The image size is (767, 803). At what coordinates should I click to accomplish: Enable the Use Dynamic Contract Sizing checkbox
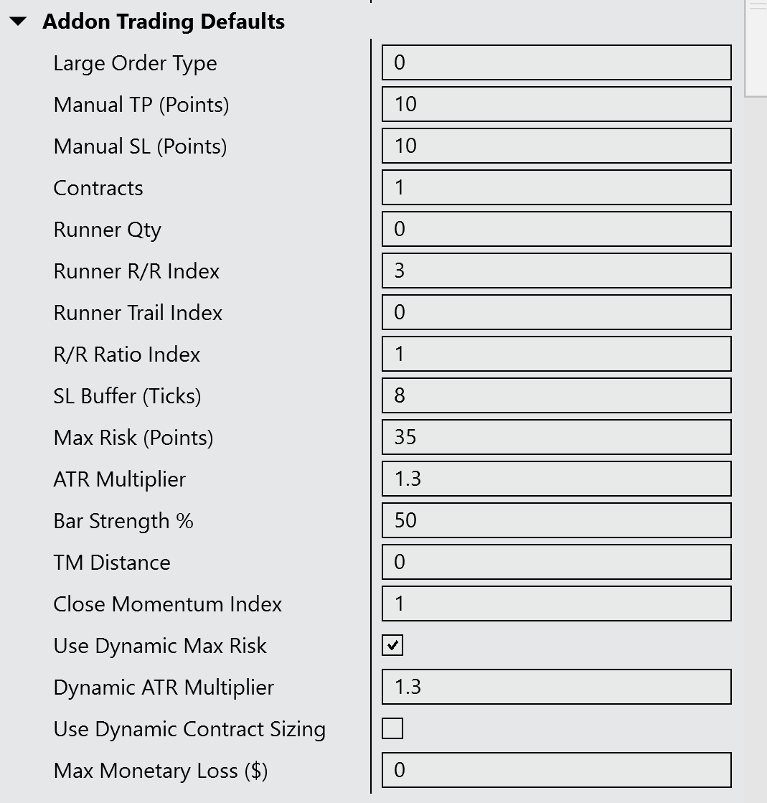point(392,729)
